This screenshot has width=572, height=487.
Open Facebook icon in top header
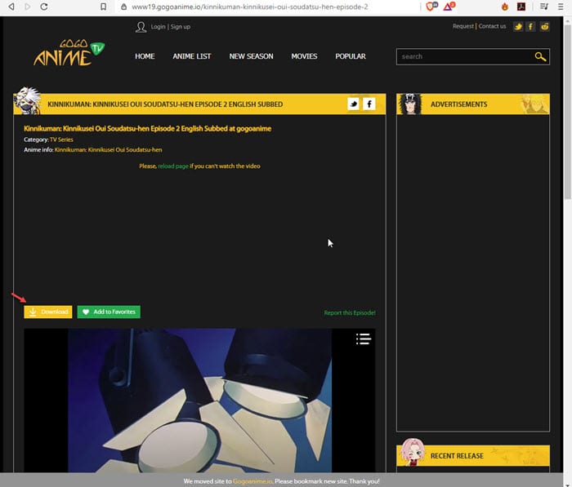531,27
